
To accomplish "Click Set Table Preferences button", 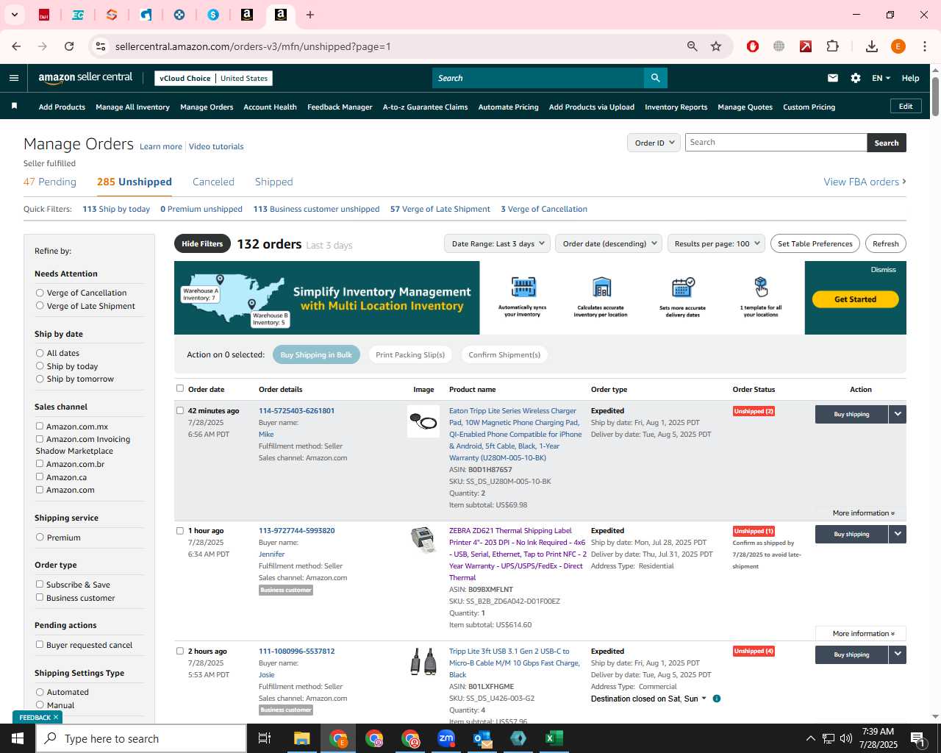I will click(x=815, y=243).
